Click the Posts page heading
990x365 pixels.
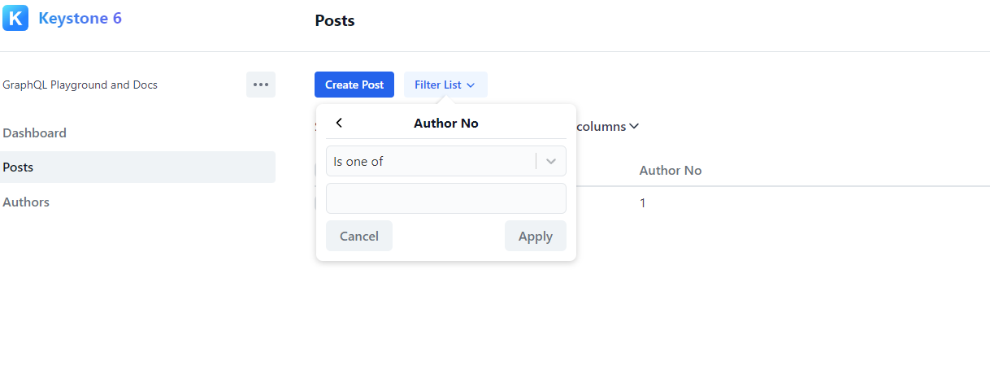(x=335, y=21)
